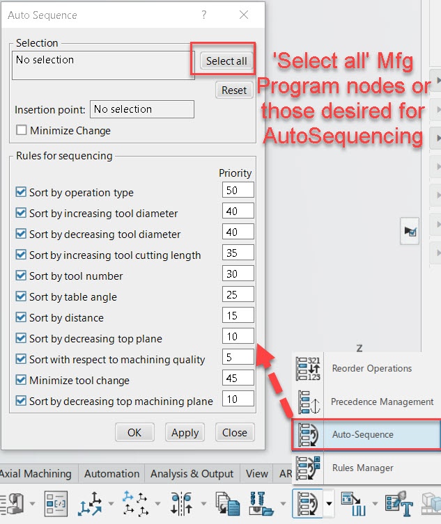This screenshot has height=524, width=441.
Task: Toggle Sort by decreasing top plane checkbox
Action: pos(21,338)
